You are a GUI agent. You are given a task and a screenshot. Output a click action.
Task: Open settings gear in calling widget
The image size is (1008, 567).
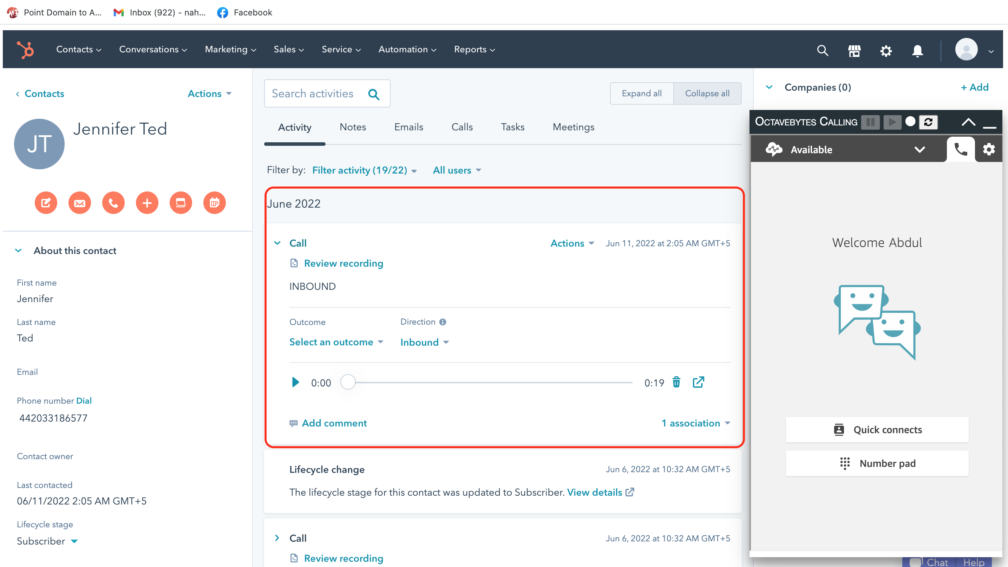(x=989, y=149)
